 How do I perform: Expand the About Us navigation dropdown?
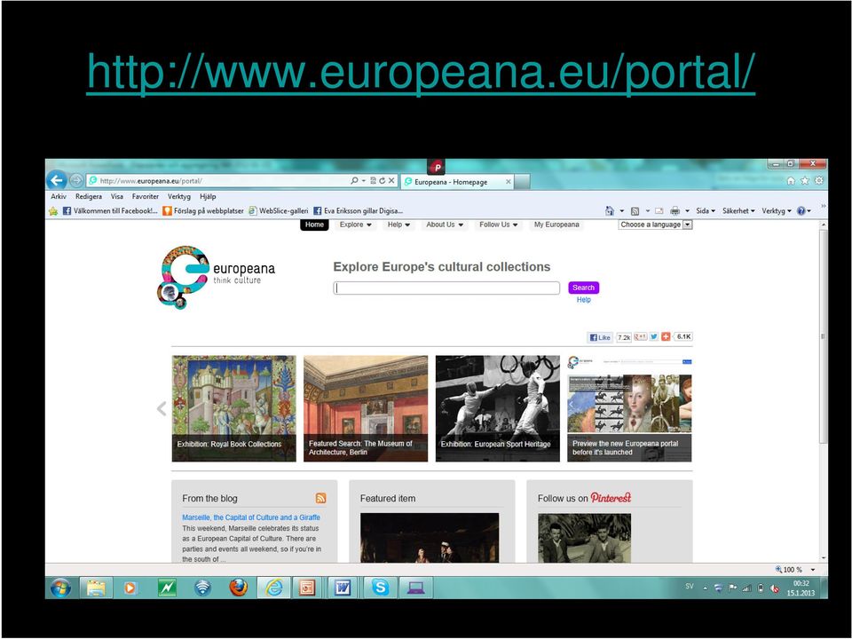click(445, 225)
